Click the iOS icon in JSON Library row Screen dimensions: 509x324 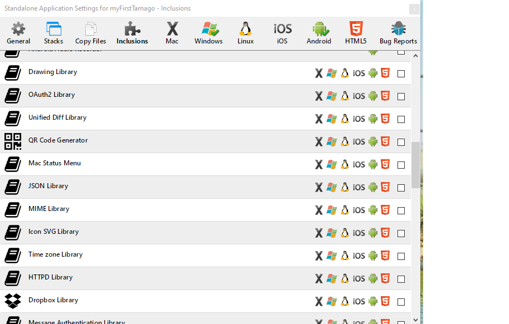point(358,187)
